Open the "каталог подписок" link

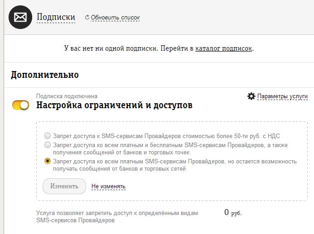pyautogui.click(x=223, y=48)
